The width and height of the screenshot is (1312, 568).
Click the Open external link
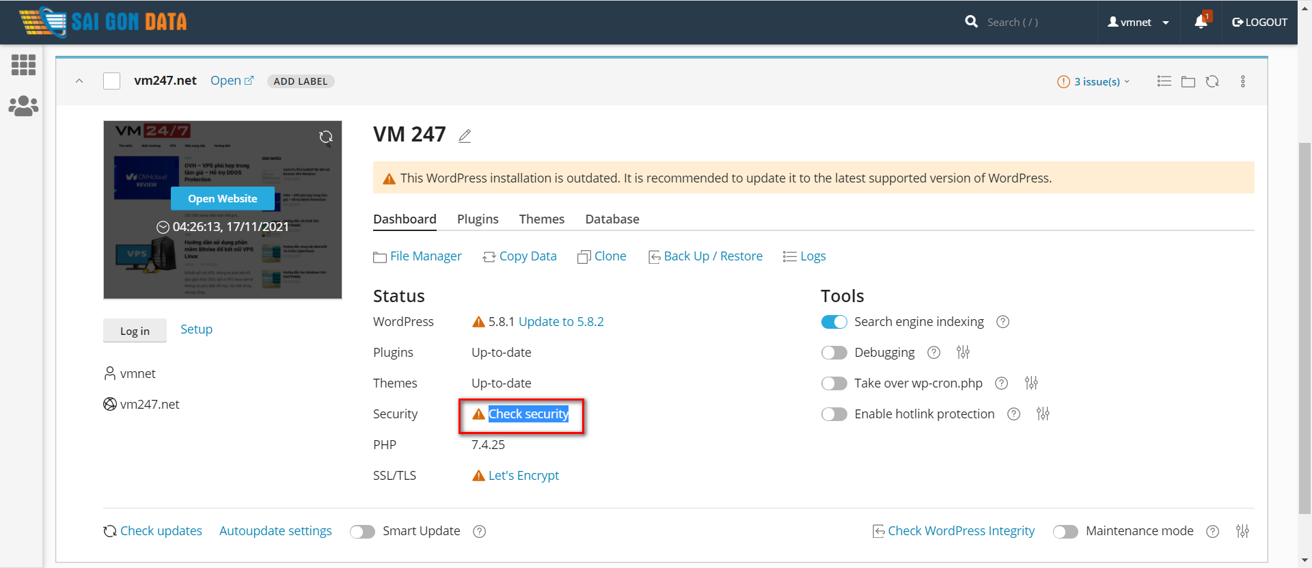pyautogui.click(x=232, y=81)
